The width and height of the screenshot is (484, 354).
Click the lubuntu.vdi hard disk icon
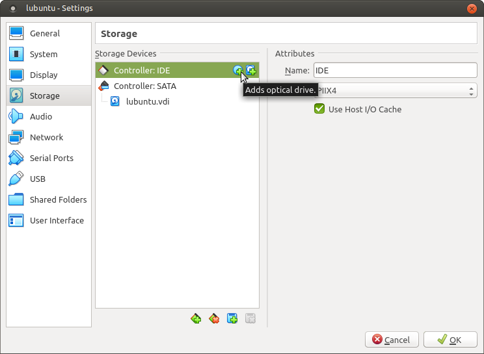pos(115,101)
